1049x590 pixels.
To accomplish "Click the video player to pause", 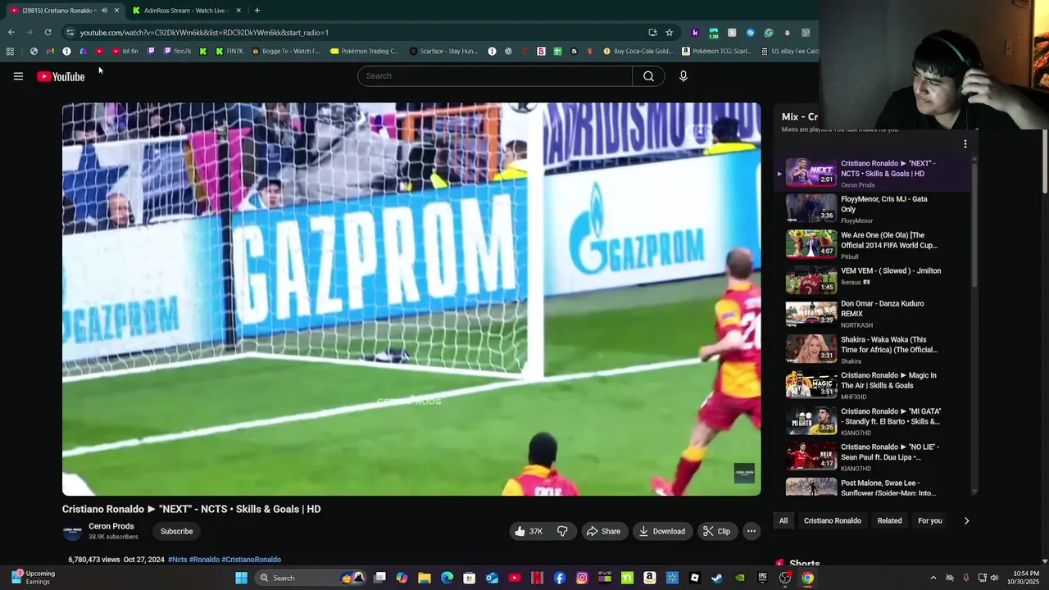I will pyautogui.click(x=411, y=299).
